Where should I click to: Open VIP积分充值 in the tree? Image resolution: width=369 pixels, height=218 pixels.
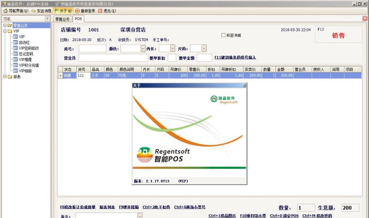click(x=29, y=65)
